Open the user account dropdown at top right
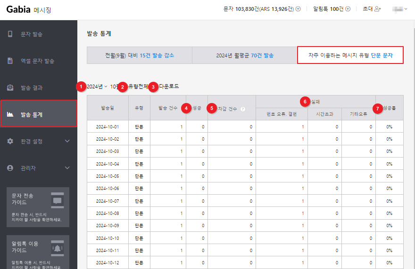Image resolution: width=415 pixels, height=269 pixels. [399, 9]
